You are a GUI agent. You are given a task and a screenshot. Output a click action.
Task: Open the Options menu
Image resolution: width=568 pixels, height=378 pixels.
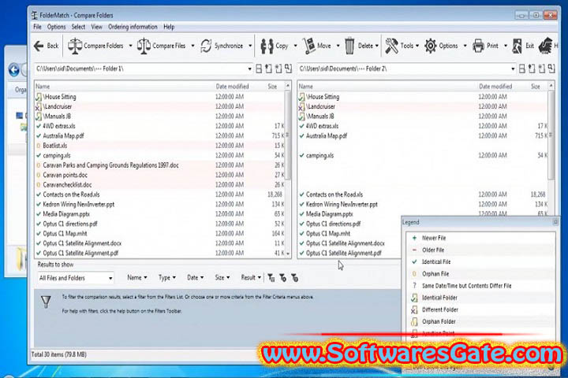point(57,27)
